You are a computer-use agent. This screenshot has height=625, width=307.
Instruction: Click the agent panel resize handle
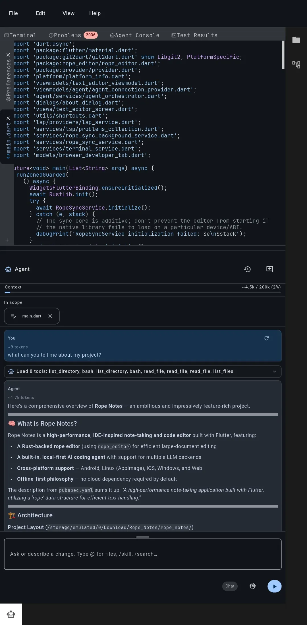(x=143, y=537)
